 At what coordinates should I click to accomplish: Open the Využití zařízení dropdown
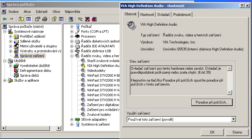tap(234, 119)
